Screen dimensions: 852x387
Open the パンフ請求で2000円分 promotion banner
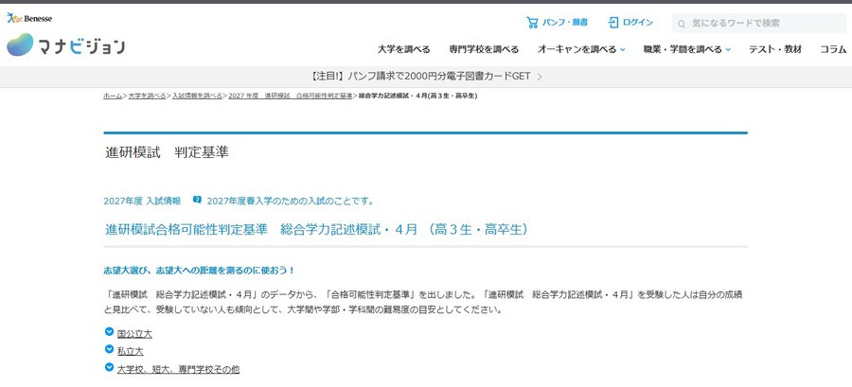426,77
